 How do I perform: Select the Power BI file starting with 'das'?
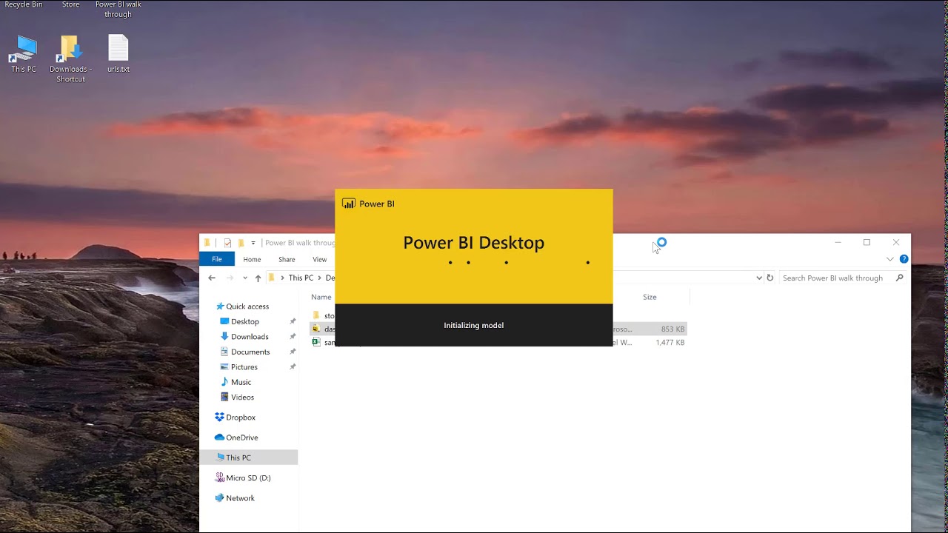[x=323, y=329]
